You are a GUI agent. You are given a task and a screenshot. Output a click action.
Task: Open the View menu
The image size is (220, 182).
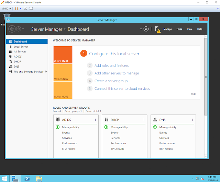tap(189, 29)
